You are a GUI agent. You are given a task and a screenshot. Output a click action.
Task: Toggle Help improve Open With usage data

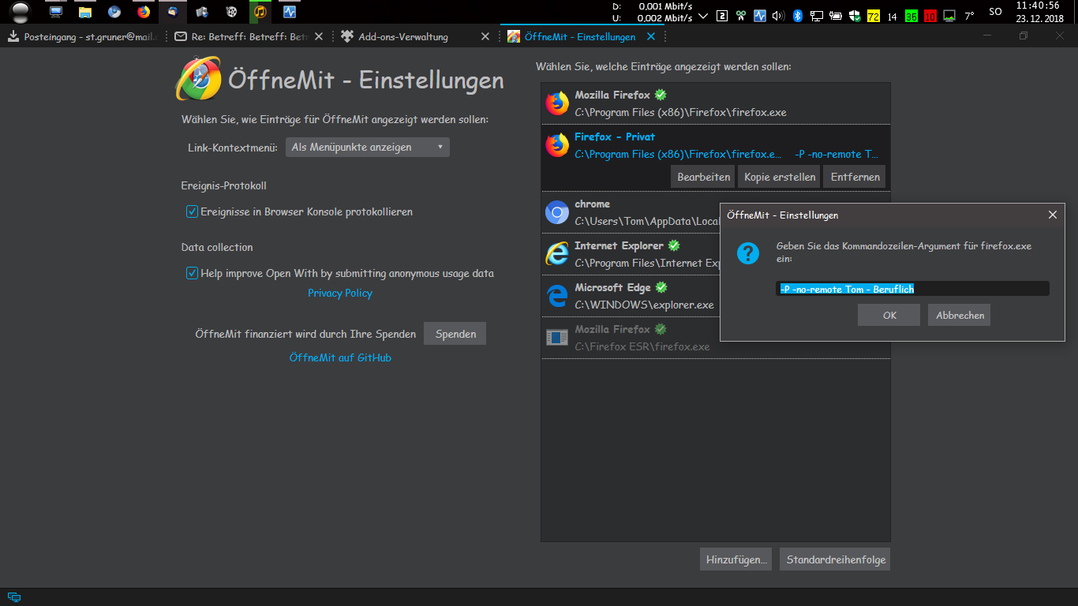192,273
